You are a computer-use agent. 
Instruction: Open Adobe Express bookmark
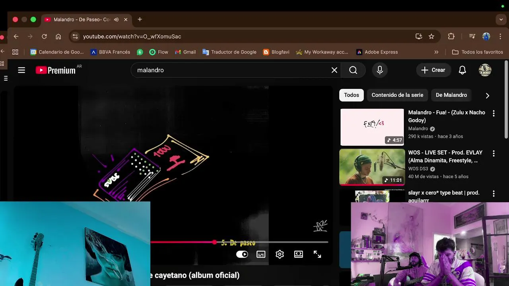pyautogui.click(x=377, y=52)
